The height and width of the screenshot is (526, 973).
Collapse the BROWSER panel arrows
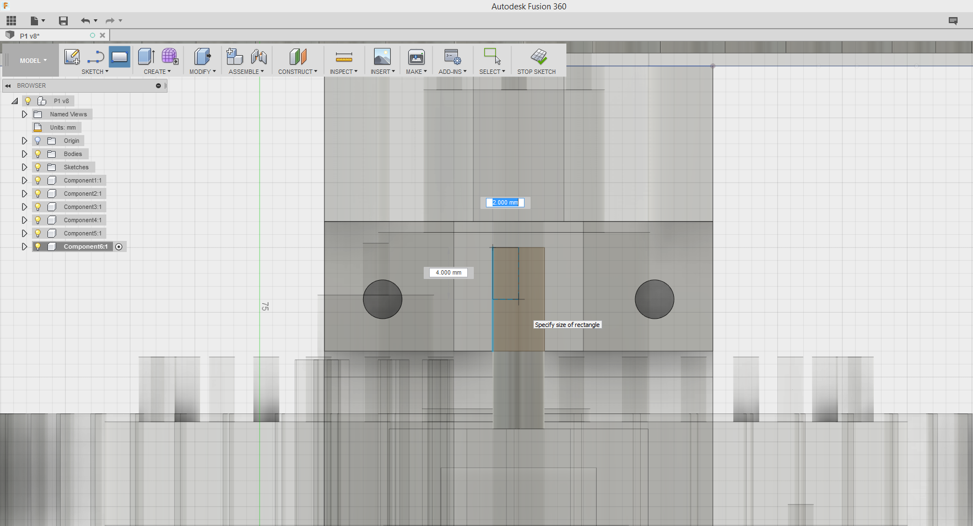(8, 85)
